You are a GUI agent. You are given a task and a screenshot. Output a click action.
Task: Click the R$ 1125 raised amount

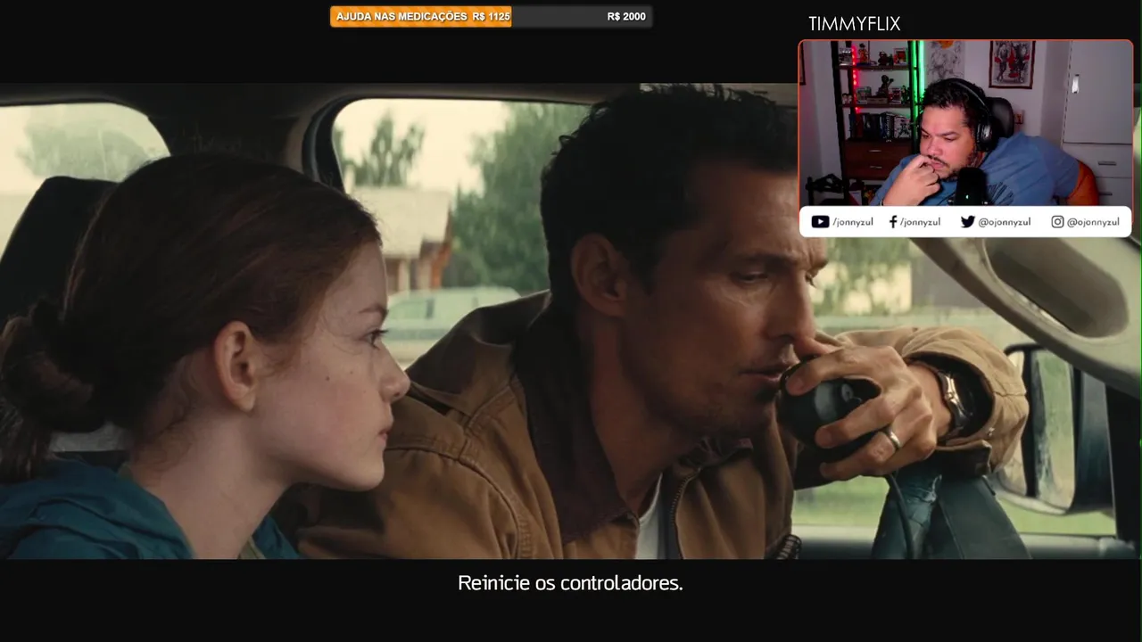(x=492, y=16)
